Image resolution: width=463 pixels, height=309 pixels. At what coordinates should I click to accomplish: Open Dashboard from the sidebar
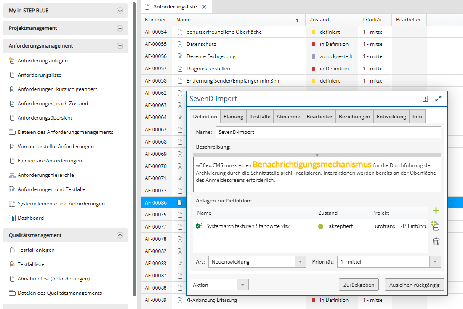point(30,218)
